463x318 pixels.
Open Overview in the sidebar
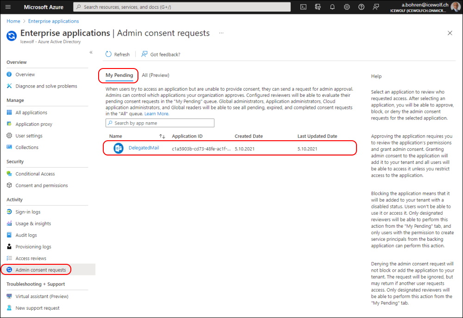click(x=25, y=75)
